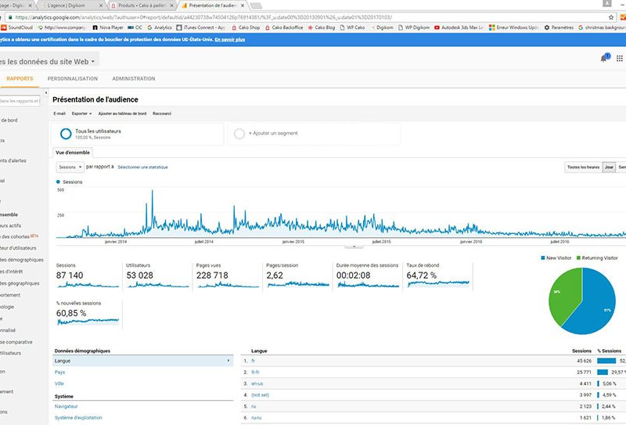Click the secure padlock icon in address bar
Image resolution: width=626 pixels, height=425 pixels.
coord(10,17)
